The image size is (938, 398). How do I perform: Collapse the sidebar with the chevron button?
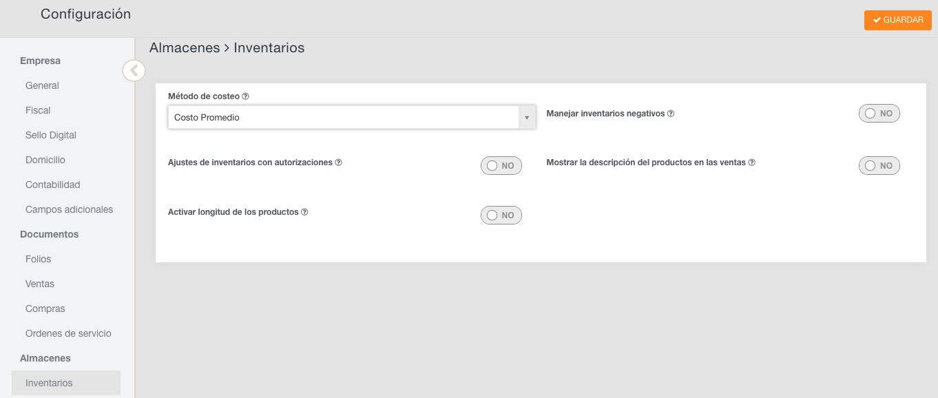[134, 70]
